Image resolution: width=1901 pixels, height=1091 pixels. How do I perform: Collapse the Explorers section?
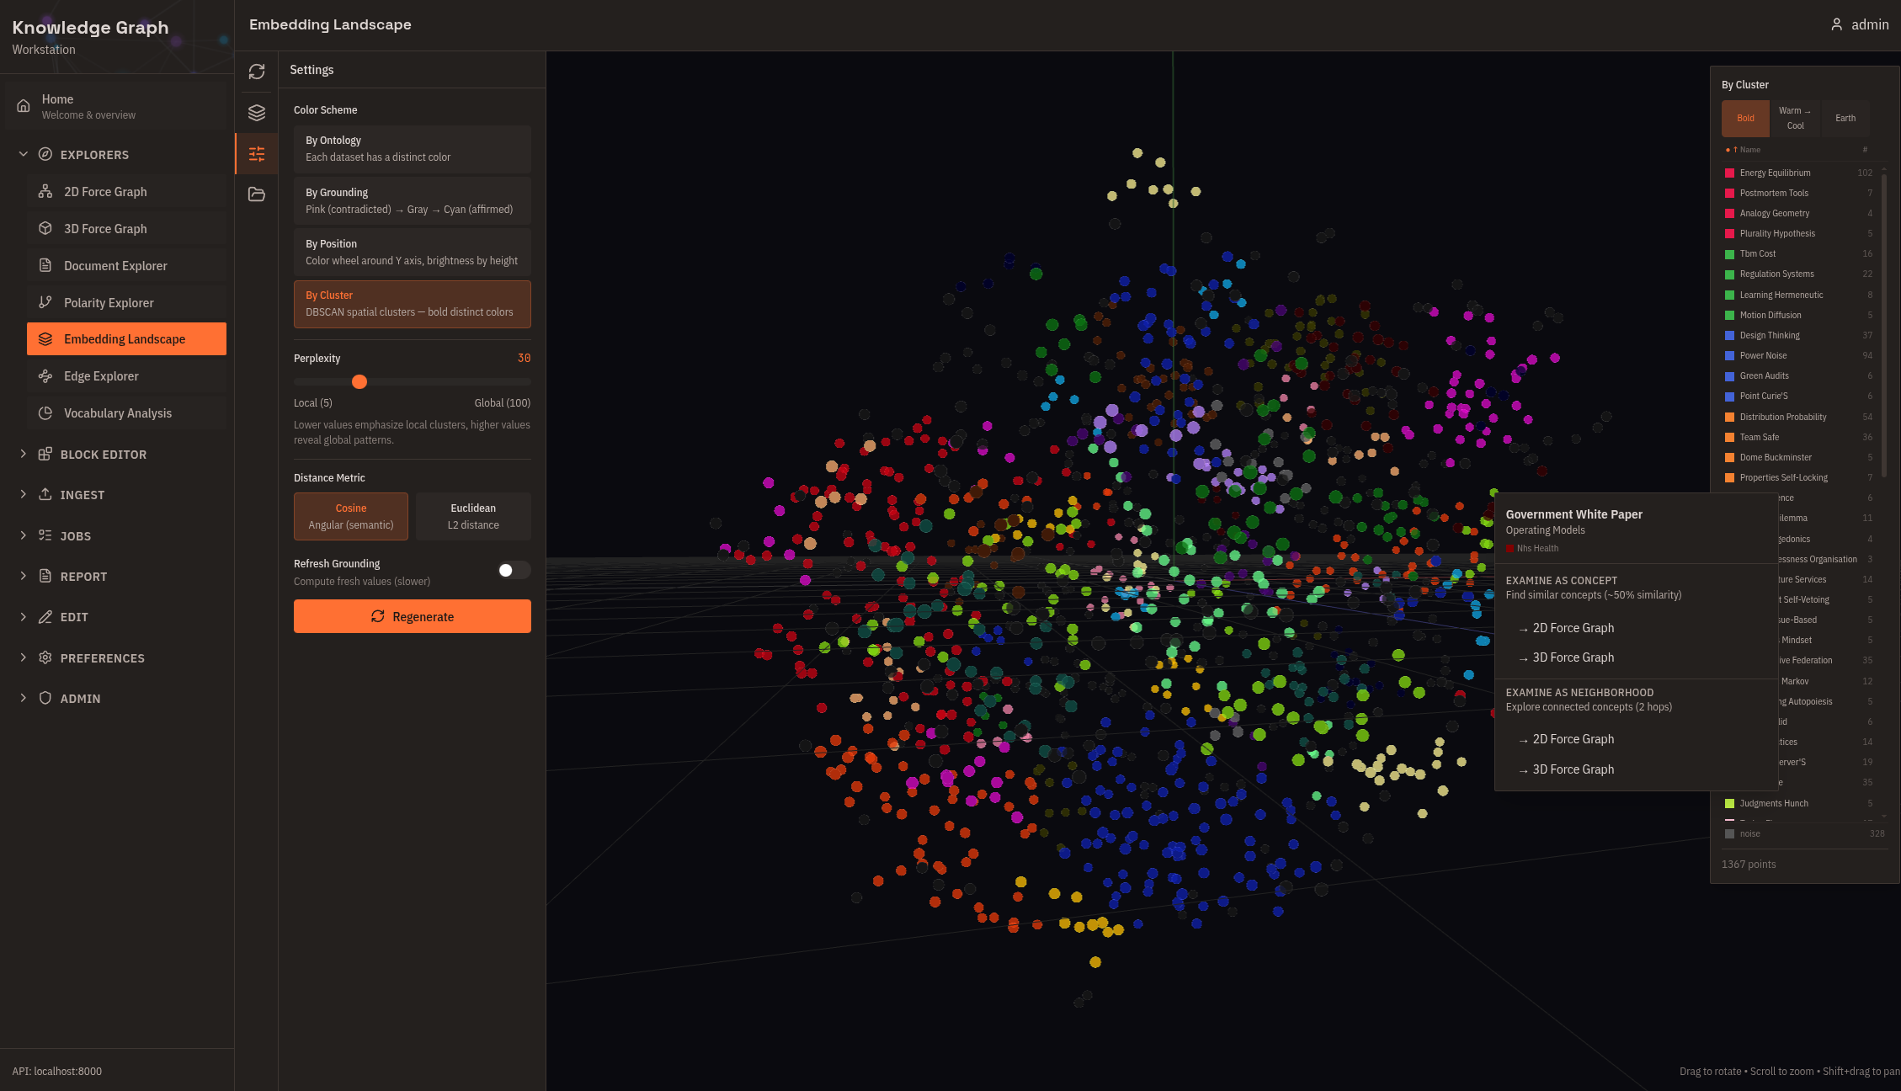coord(94,155)
